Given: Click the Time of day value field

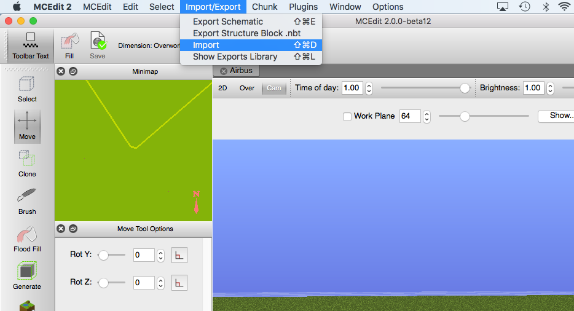Looking at the screenshot, I should [x=353, y=88].
